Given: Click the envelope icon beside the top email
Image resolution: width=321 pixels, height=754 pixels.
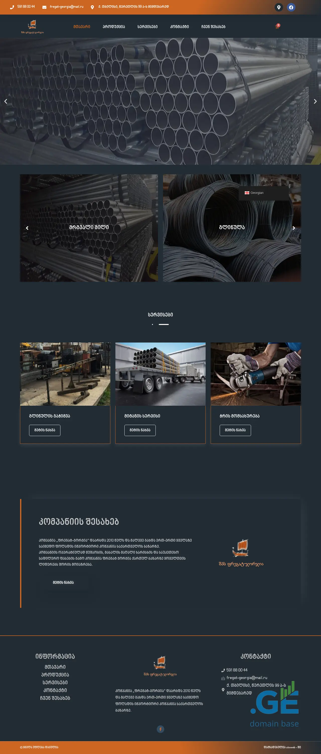Looking at the screenshot, I should [44, 7].
